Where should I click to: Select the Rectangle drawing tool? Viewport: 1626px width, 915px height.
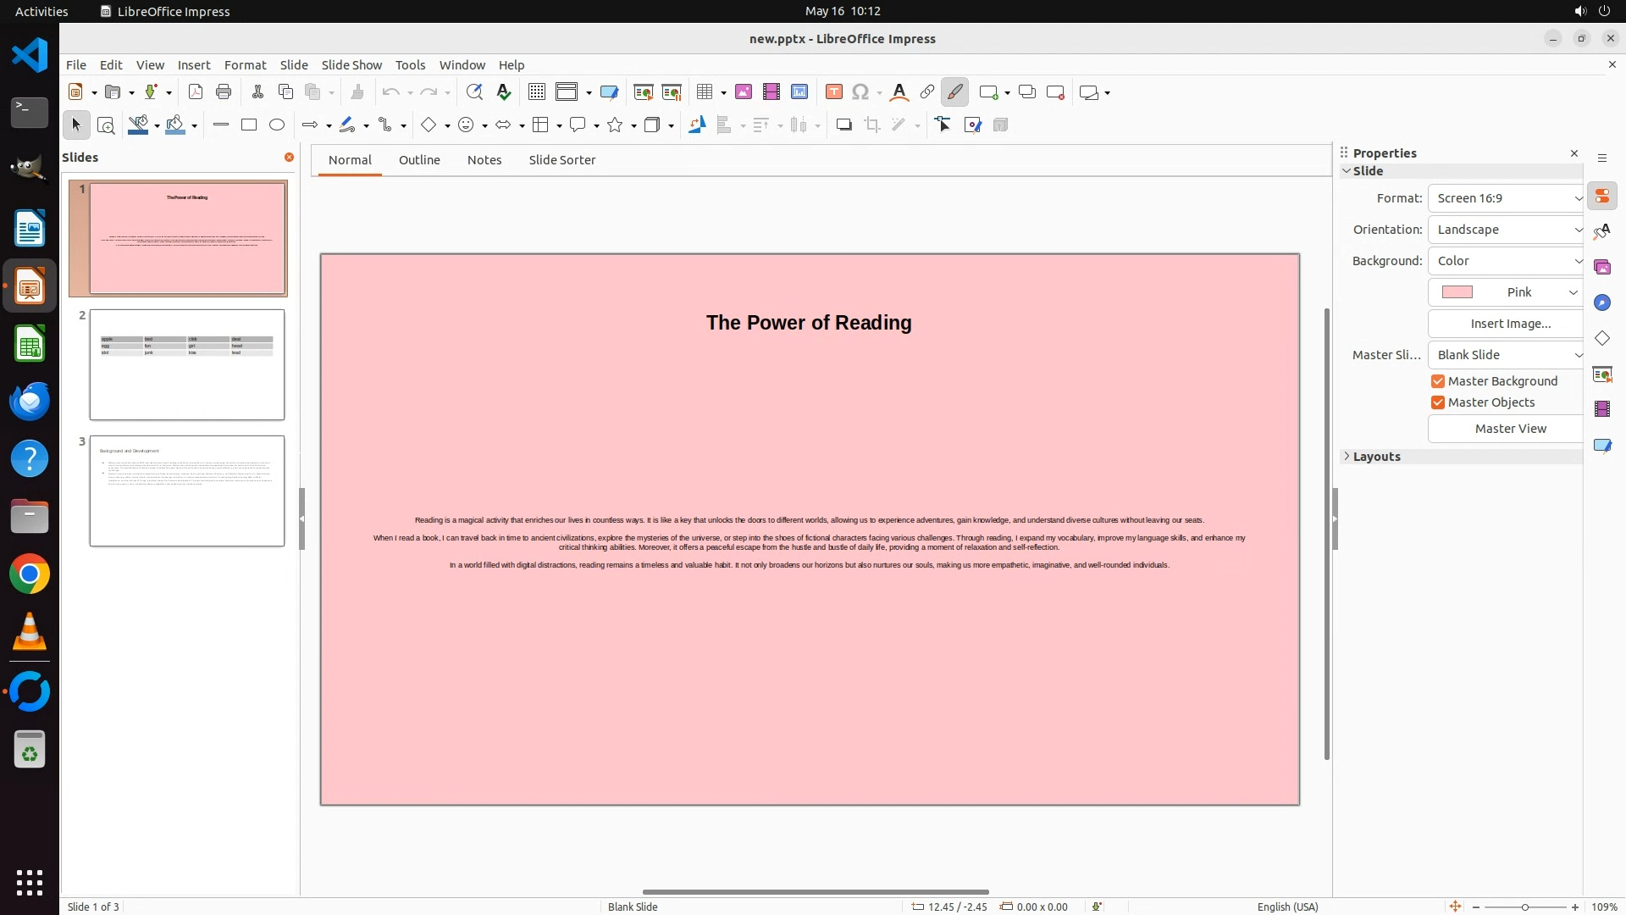point(249,125)
